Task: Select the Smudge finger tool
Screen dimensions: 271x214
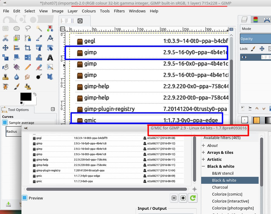Action: pyautogui.click(x=28, y=77)
